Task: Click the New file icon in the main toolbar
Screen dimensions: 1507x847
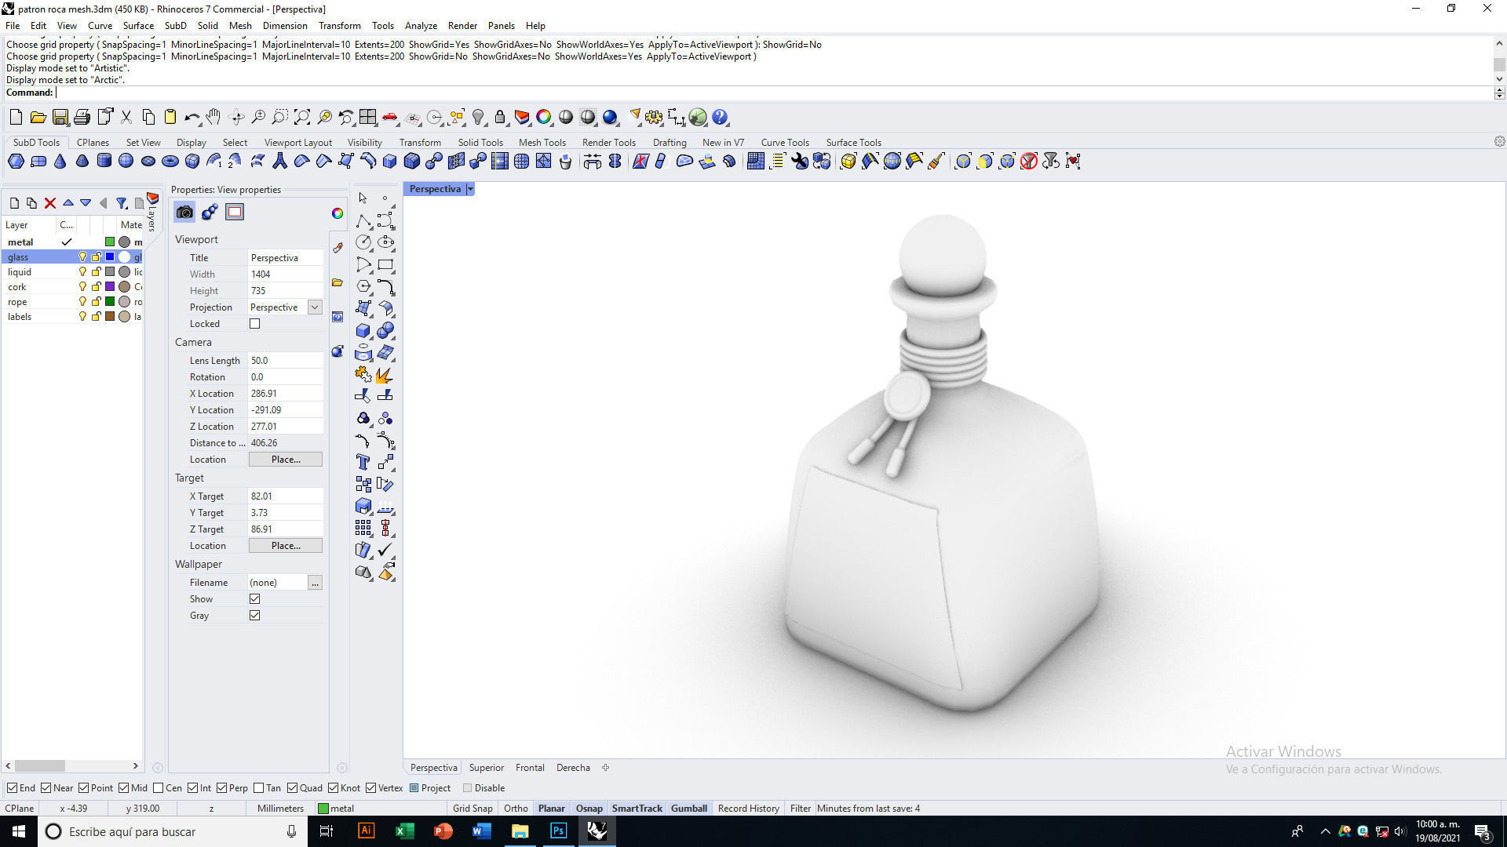Action: tap(16, 118)
